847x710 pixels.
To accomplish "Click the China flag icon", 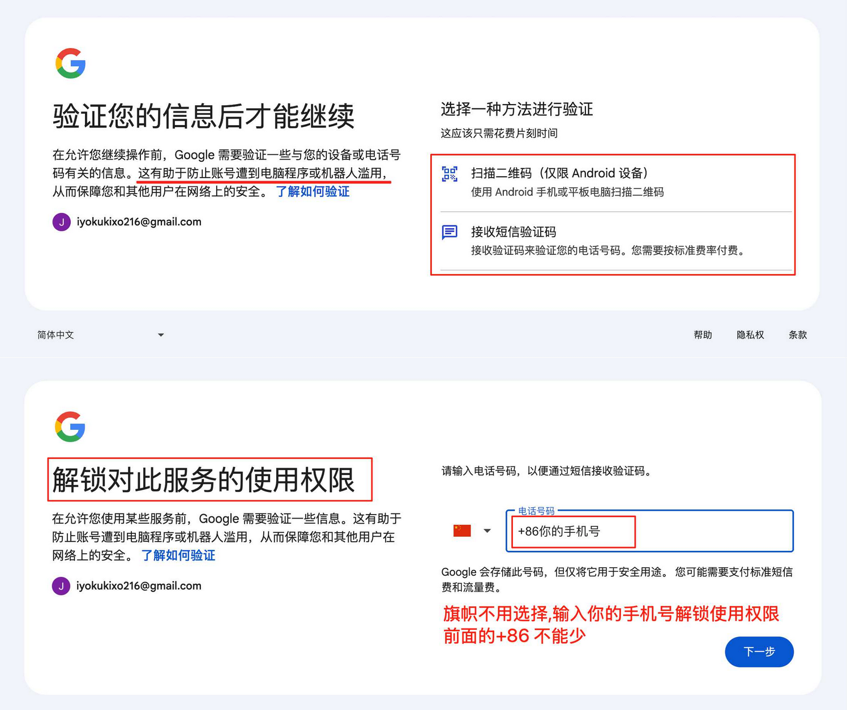I will 462,531.
